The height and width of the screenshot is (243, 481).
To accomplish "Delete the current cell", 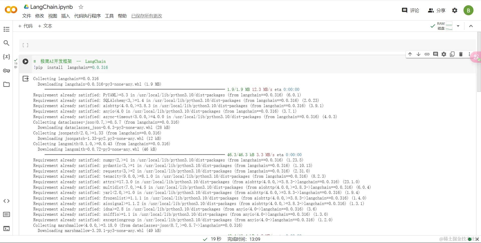I will 461,54.
